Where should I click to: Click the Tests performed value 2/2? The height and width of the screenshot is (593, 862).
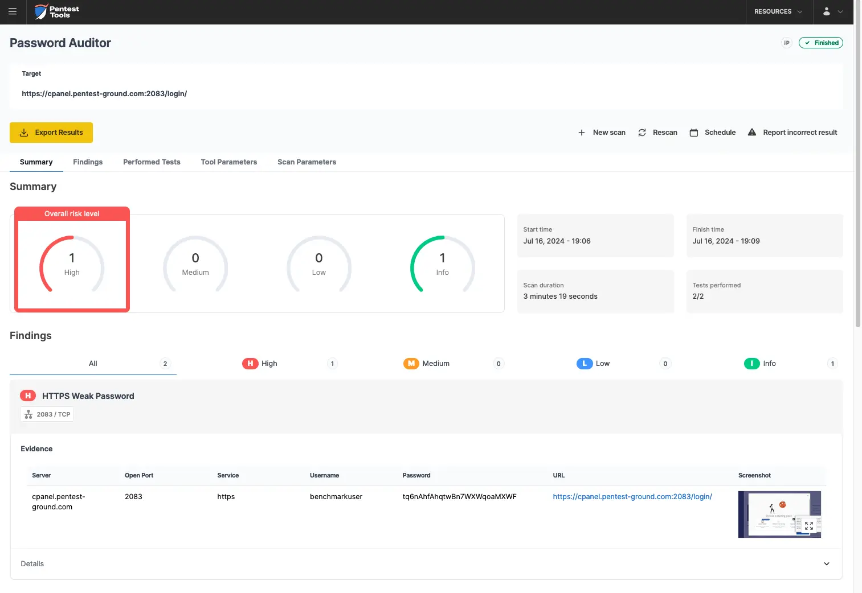tap(698, 296)
